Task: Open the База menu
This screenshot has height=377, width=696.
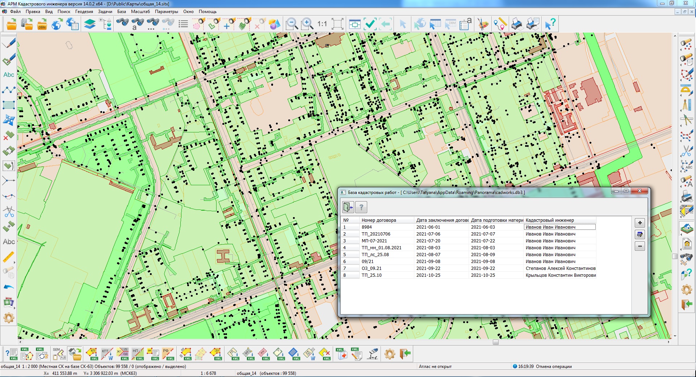Action: [122, 12]
